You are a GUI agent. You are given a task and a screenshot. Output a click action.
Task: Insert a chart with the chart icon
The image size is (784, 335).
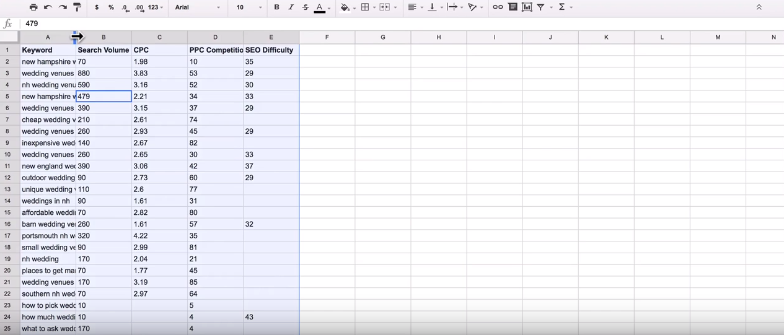point(527,7)
